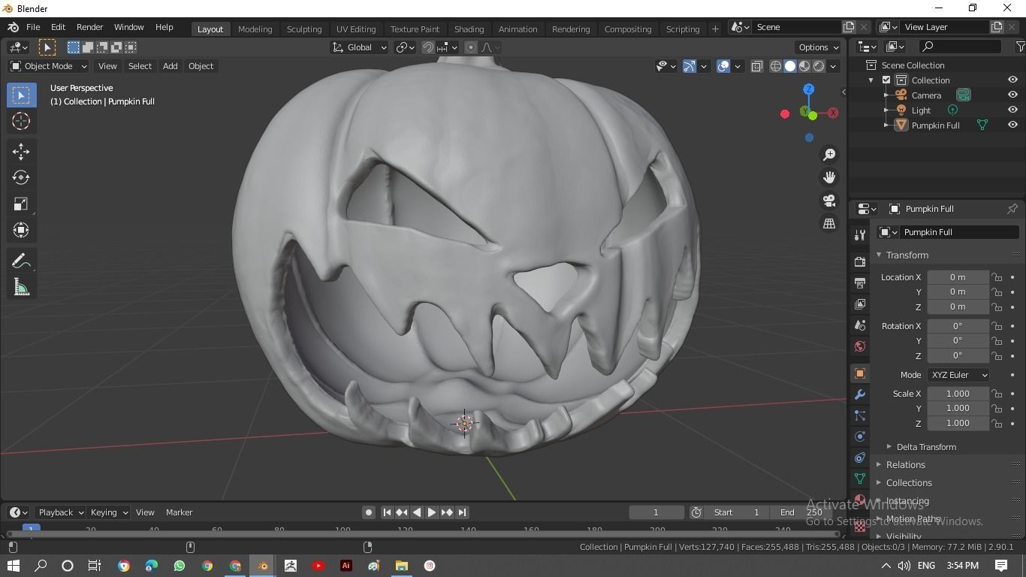Image resolution: width=1026 pixels, height=577 pixels.
Task: Click the pan view hand icon
Action: 829,177
